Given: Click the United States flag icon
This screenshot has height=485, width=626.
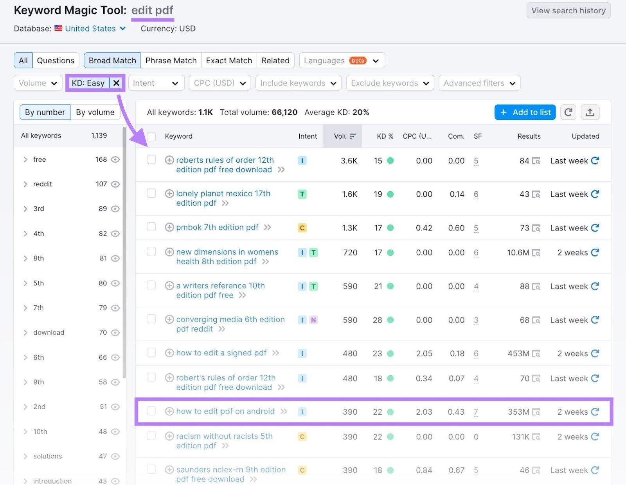Looking at the screenshot, I should point(58,28).
